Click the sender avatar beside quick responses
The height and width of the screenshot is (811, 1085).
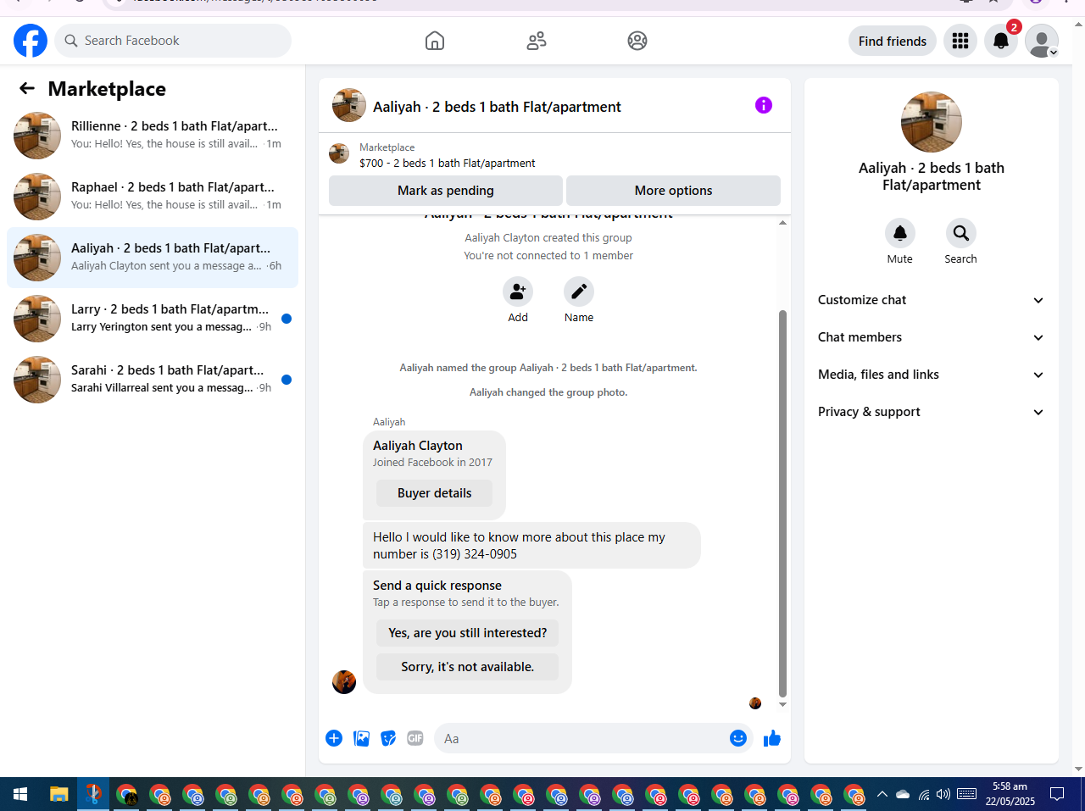344,682
